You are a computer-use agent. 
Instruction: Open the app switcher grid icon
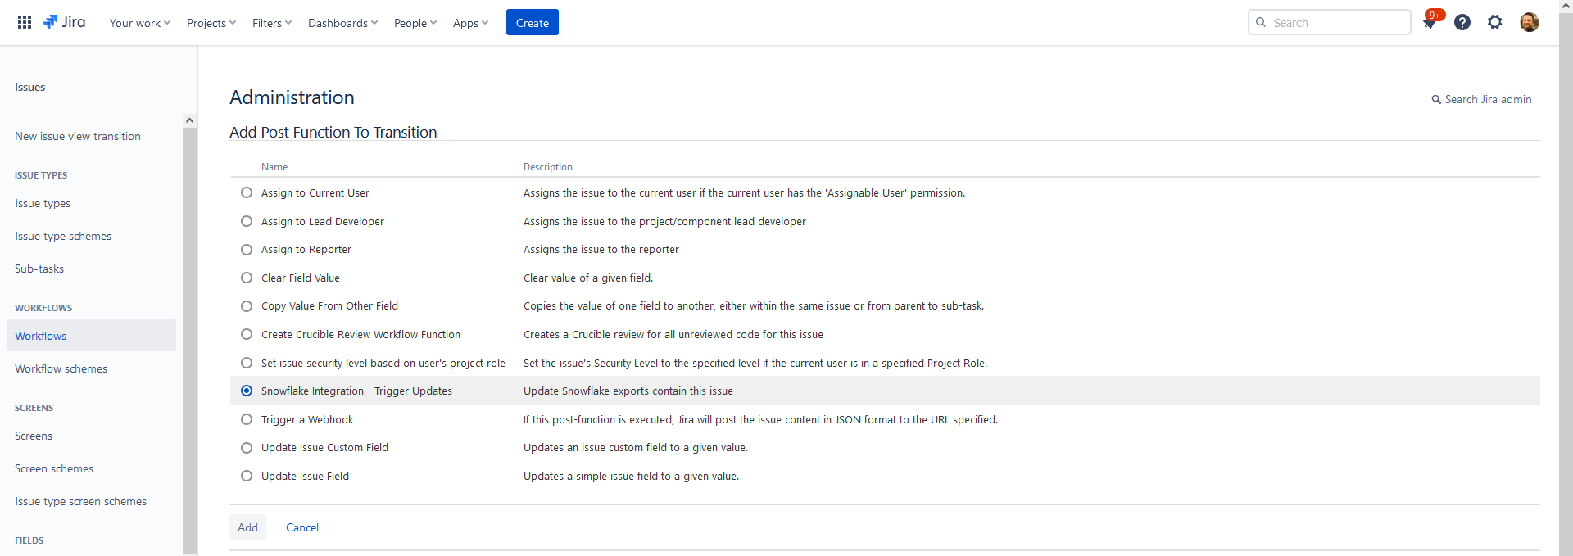[x=25, y=22]
